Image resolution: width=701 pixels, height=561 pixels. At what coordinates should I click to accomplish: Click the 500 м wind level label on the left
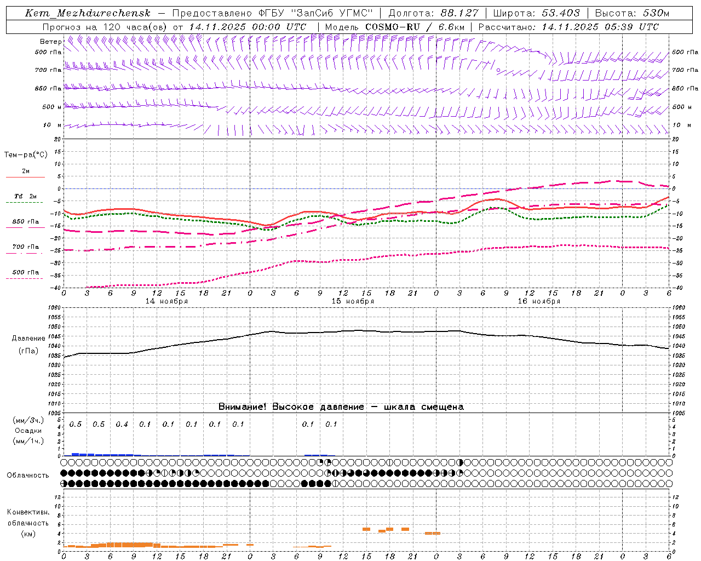coord(52,107)
